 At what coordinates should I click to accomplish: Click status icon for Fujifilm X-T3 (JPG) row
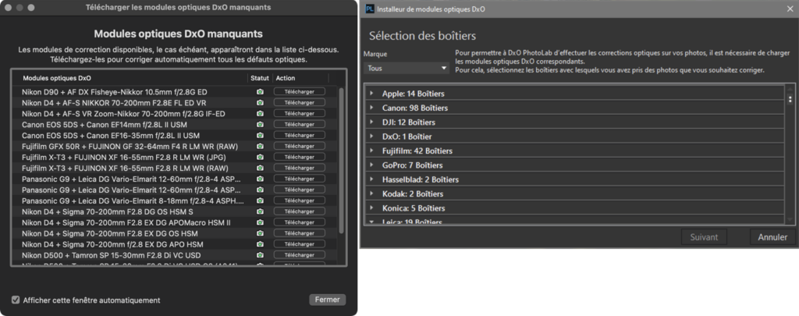pos(261,157)
